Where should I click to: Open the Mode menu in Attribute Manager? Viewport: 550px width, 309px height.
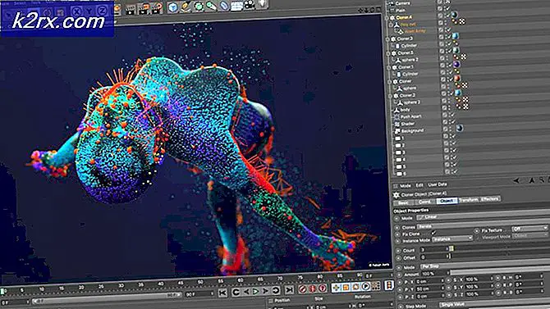pos(406,186)
